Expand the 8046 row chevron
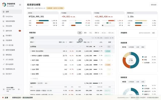Image resolution: width=161 pixels, height=100 pixels. pyautogui.click(x=112, y=74)
